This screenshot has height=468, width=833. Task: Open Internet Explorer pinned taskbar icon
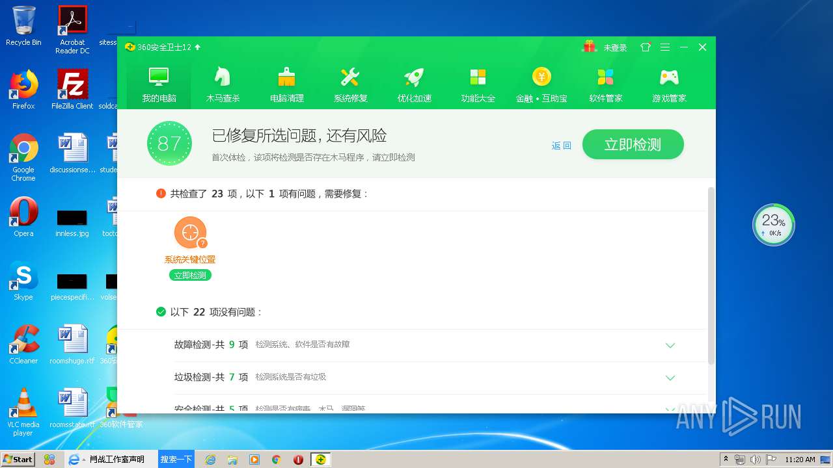210,460
